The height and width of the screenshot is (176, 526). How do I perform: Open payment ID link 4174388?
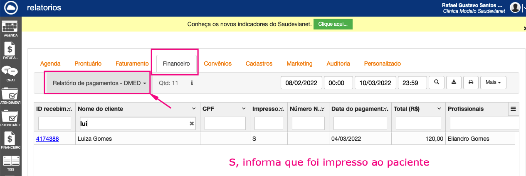point(47,139)
